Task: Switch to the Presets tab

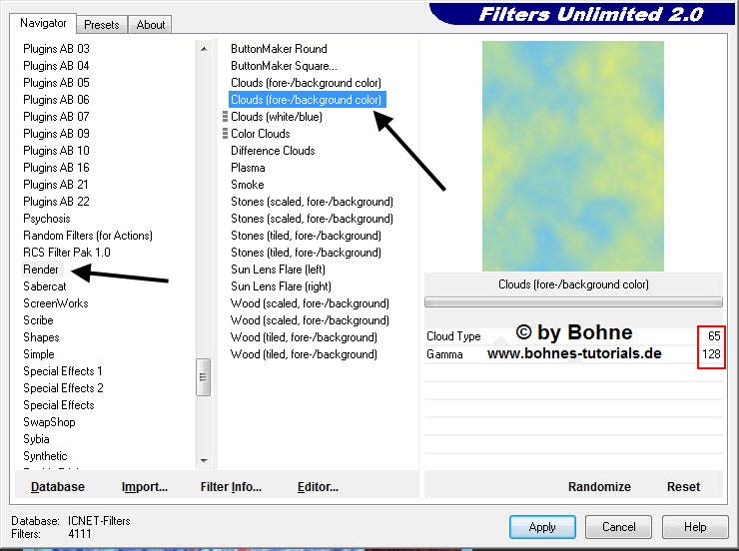Action: click(x=102, y=24)
